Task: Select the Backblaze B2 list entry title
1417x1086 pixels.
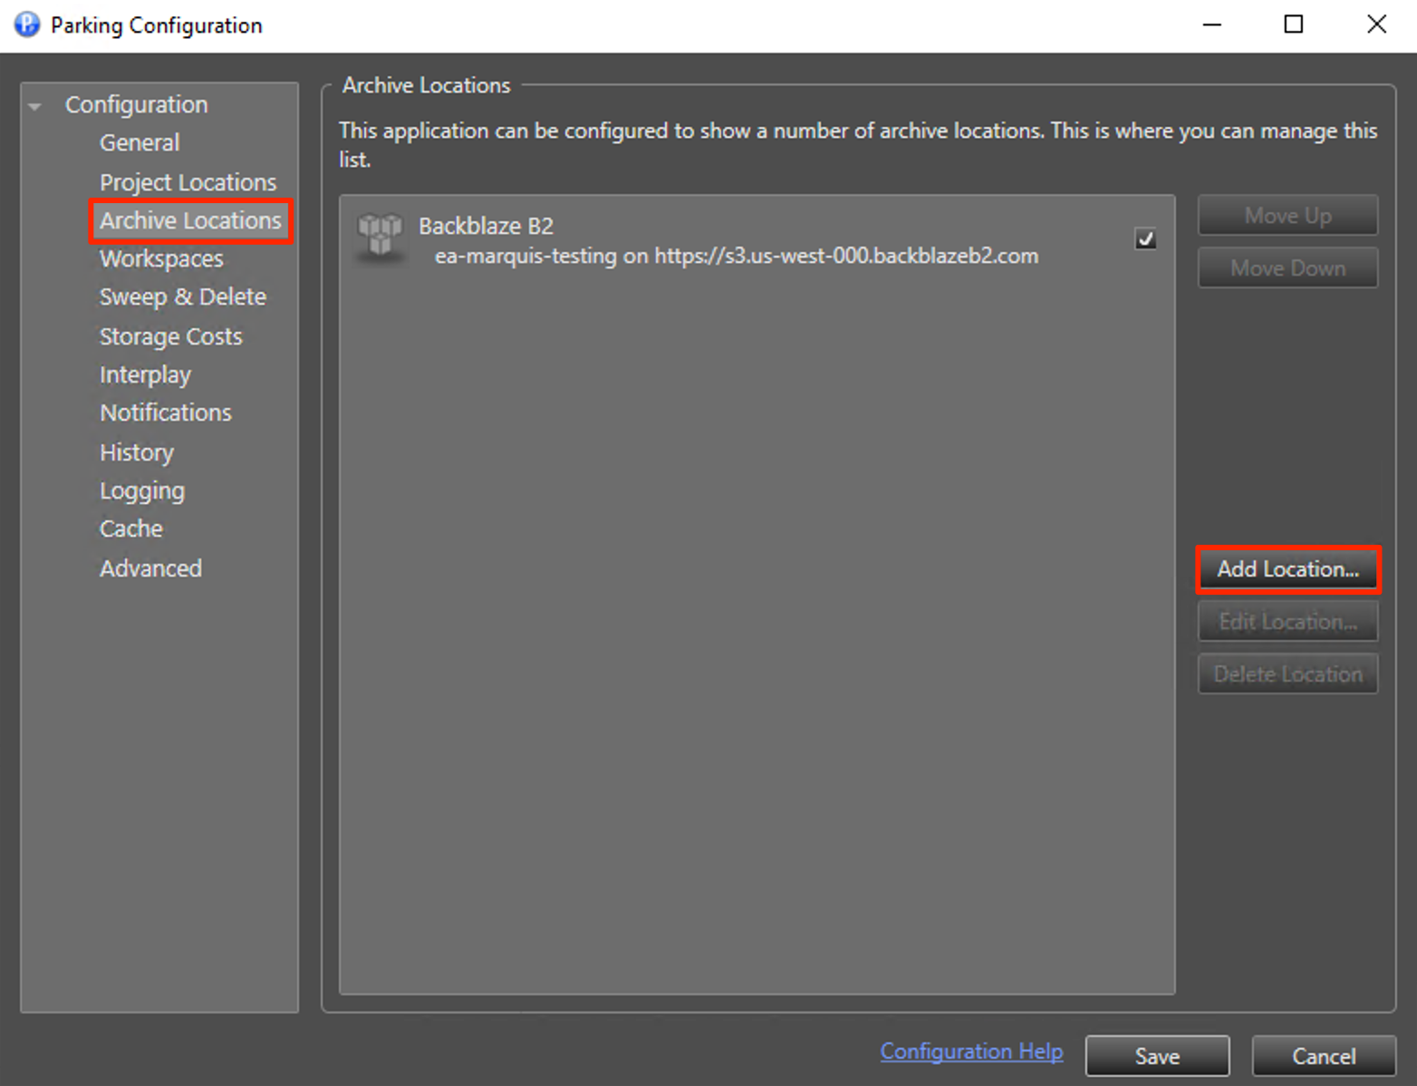Action: 486,226
